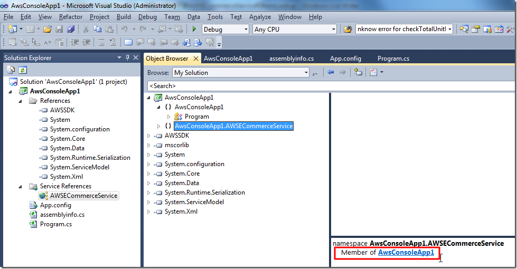
Task: Click the Toggle Bookmark icon
Action: (x=128, y=43)
